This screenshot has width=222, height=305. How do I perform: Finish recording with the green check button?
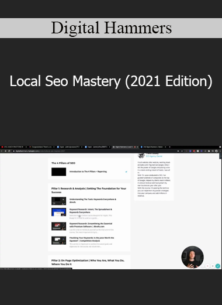(x=217, y=266)
